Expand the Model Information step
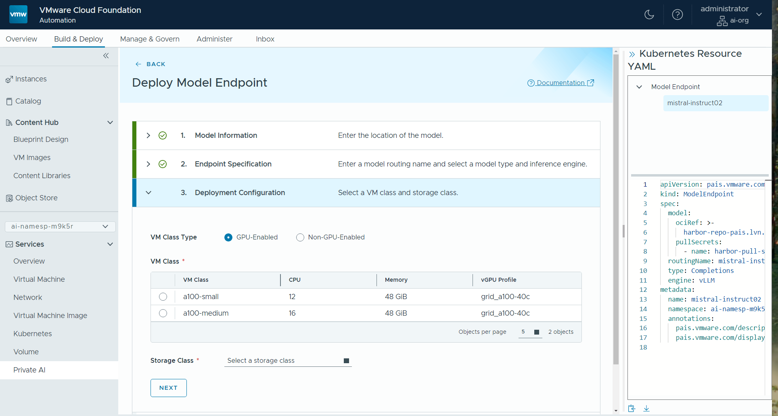This screenshot has height=416, width=778. 148,135
